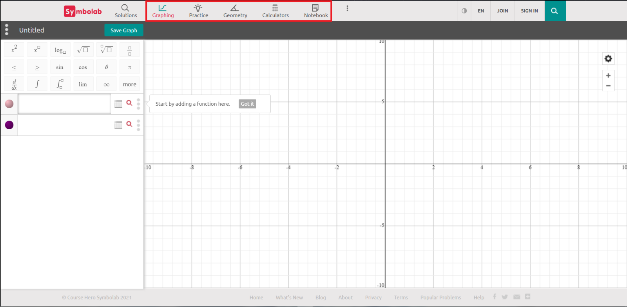Click the email envelope footer icon
Screen dimensions: 627x307
click(517, 297)
